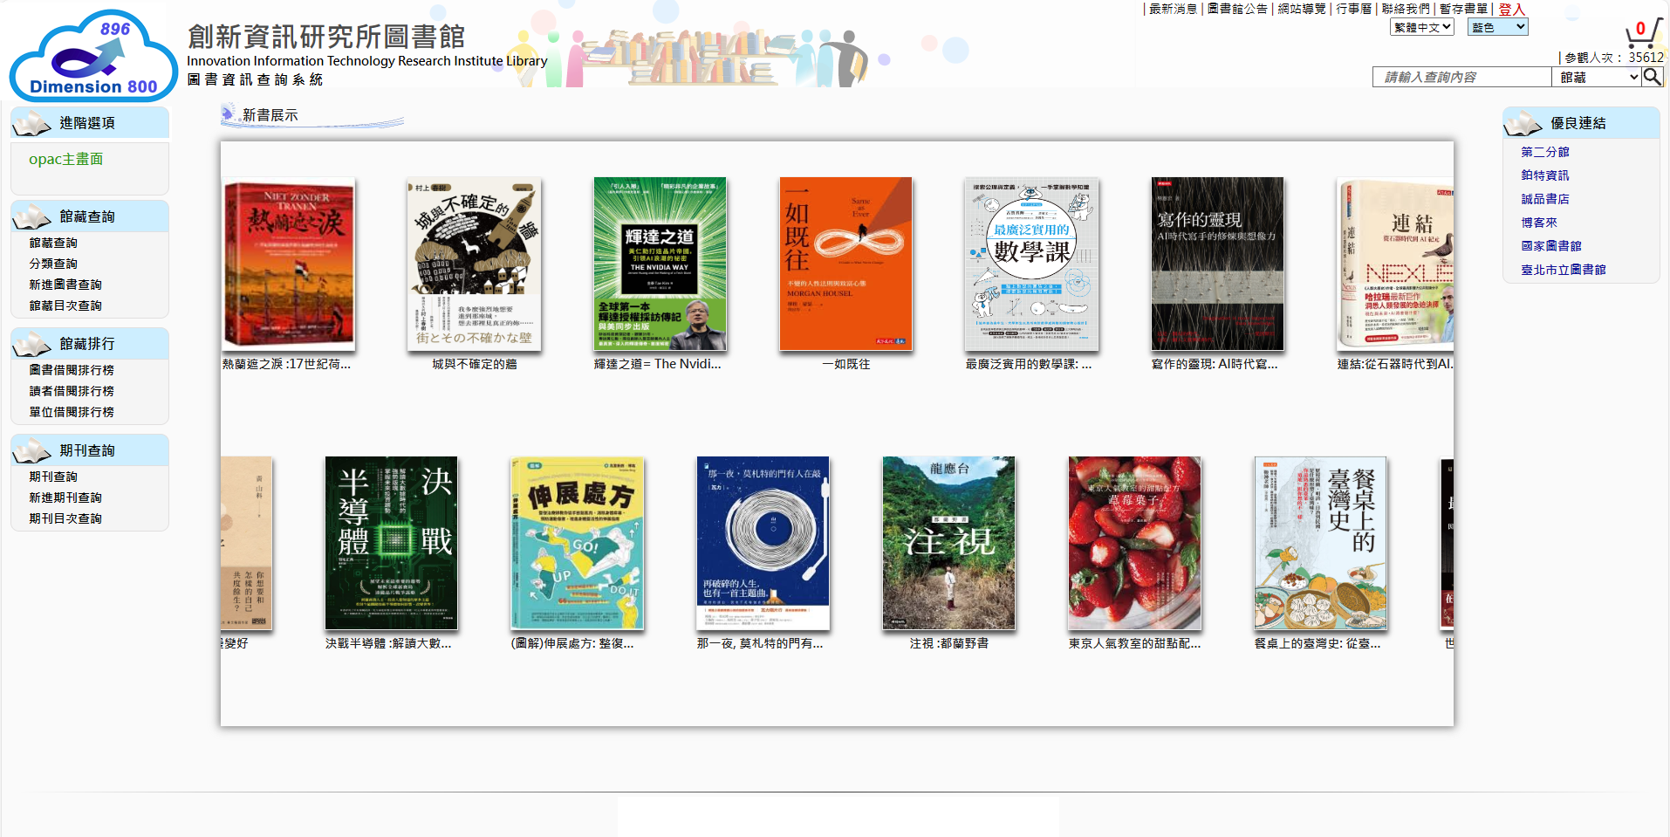
Task: Click the book icon beside 期刊查詢
Action: click(32, 451)
